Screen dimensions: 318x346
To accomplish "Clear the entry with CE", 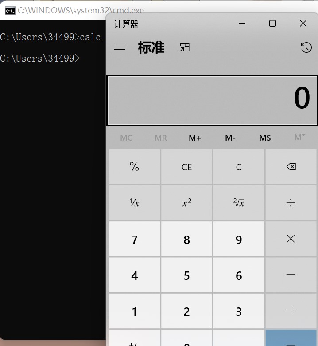I will tap(186, 167).
